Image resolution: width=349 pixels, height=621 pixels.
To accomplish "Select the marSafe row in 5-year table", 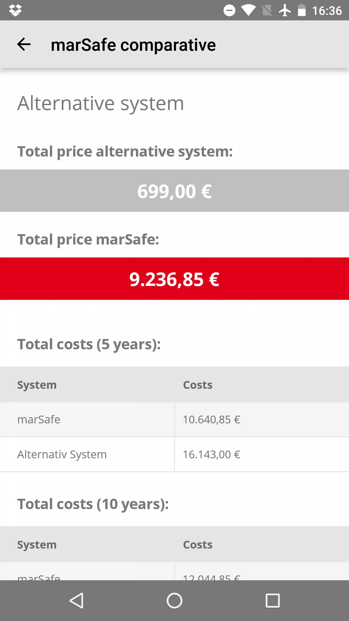I will pyautogui.click(x=174, y=419).
